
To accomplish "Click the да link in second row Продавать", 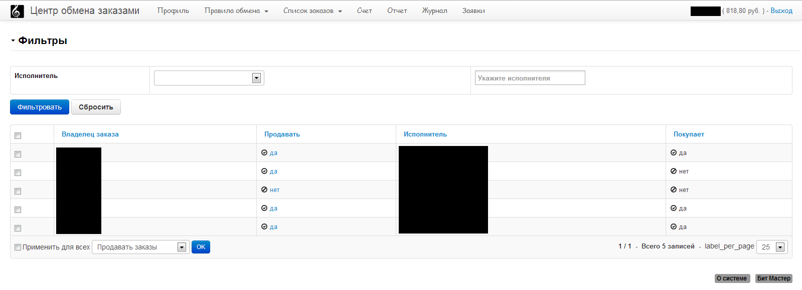I will tap(273, 171).
